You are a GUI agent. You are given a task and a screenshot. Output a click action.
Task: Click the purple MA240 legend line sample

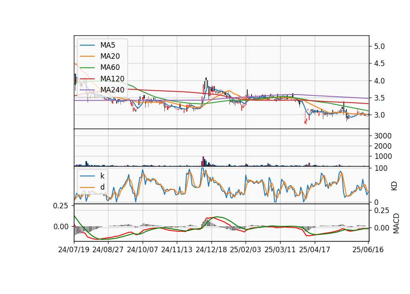(87, 90)
